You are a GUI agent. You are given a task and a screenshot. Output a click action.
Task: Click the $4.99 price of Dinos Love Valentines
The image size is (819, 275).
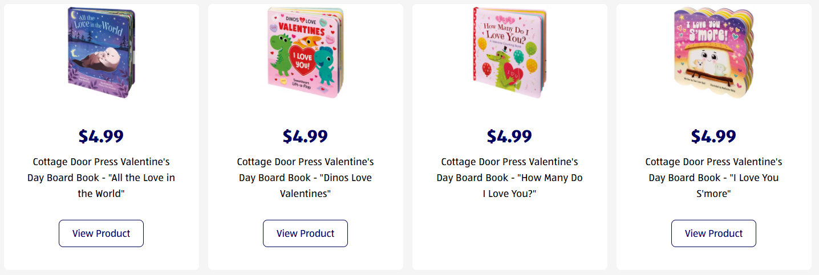(x=305, y=137)
